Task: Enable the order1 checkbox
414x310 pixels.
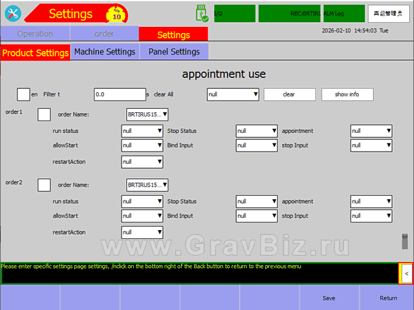Action: (44, 114)
